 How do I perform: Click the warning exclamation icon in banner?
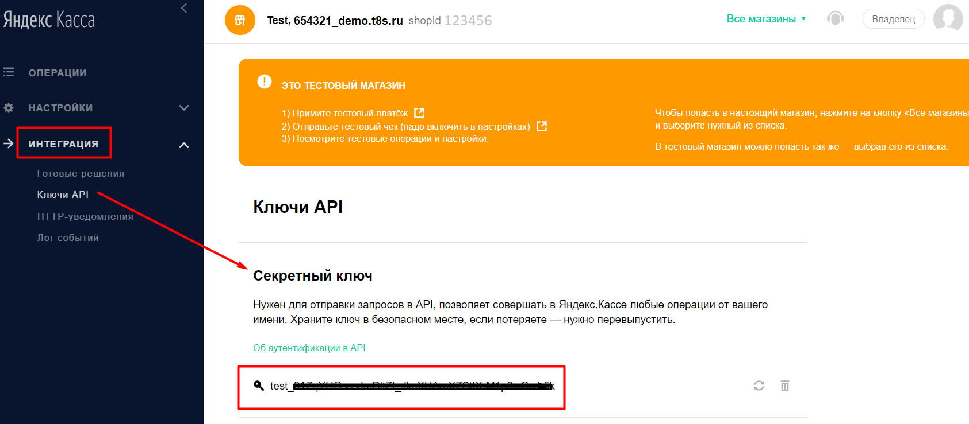click(x=265, y=81)
